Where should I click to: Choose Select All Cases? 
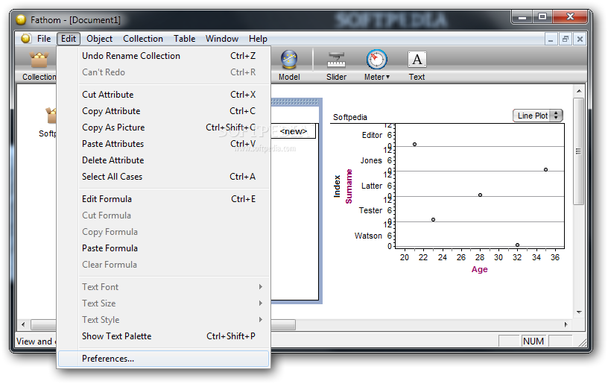[163, 177]
